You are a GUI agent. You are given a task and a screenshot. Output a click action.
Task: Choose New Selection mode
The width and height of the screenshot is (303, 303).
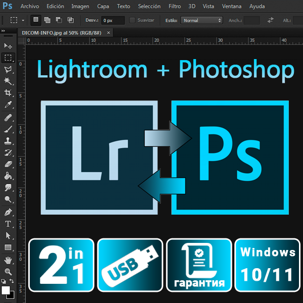click(x=36, y=20)
